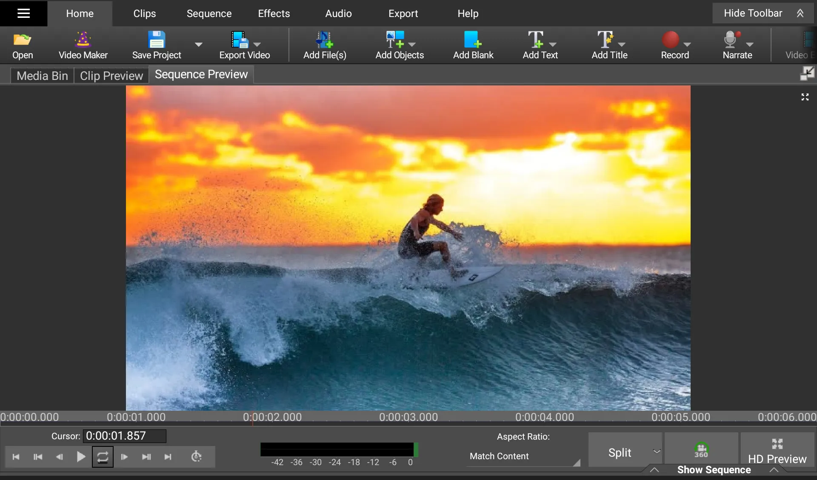Image resolution: width=817 pixels, height=480 pixels.
Task: Expand the Split button options
Action: pos(656,452)
